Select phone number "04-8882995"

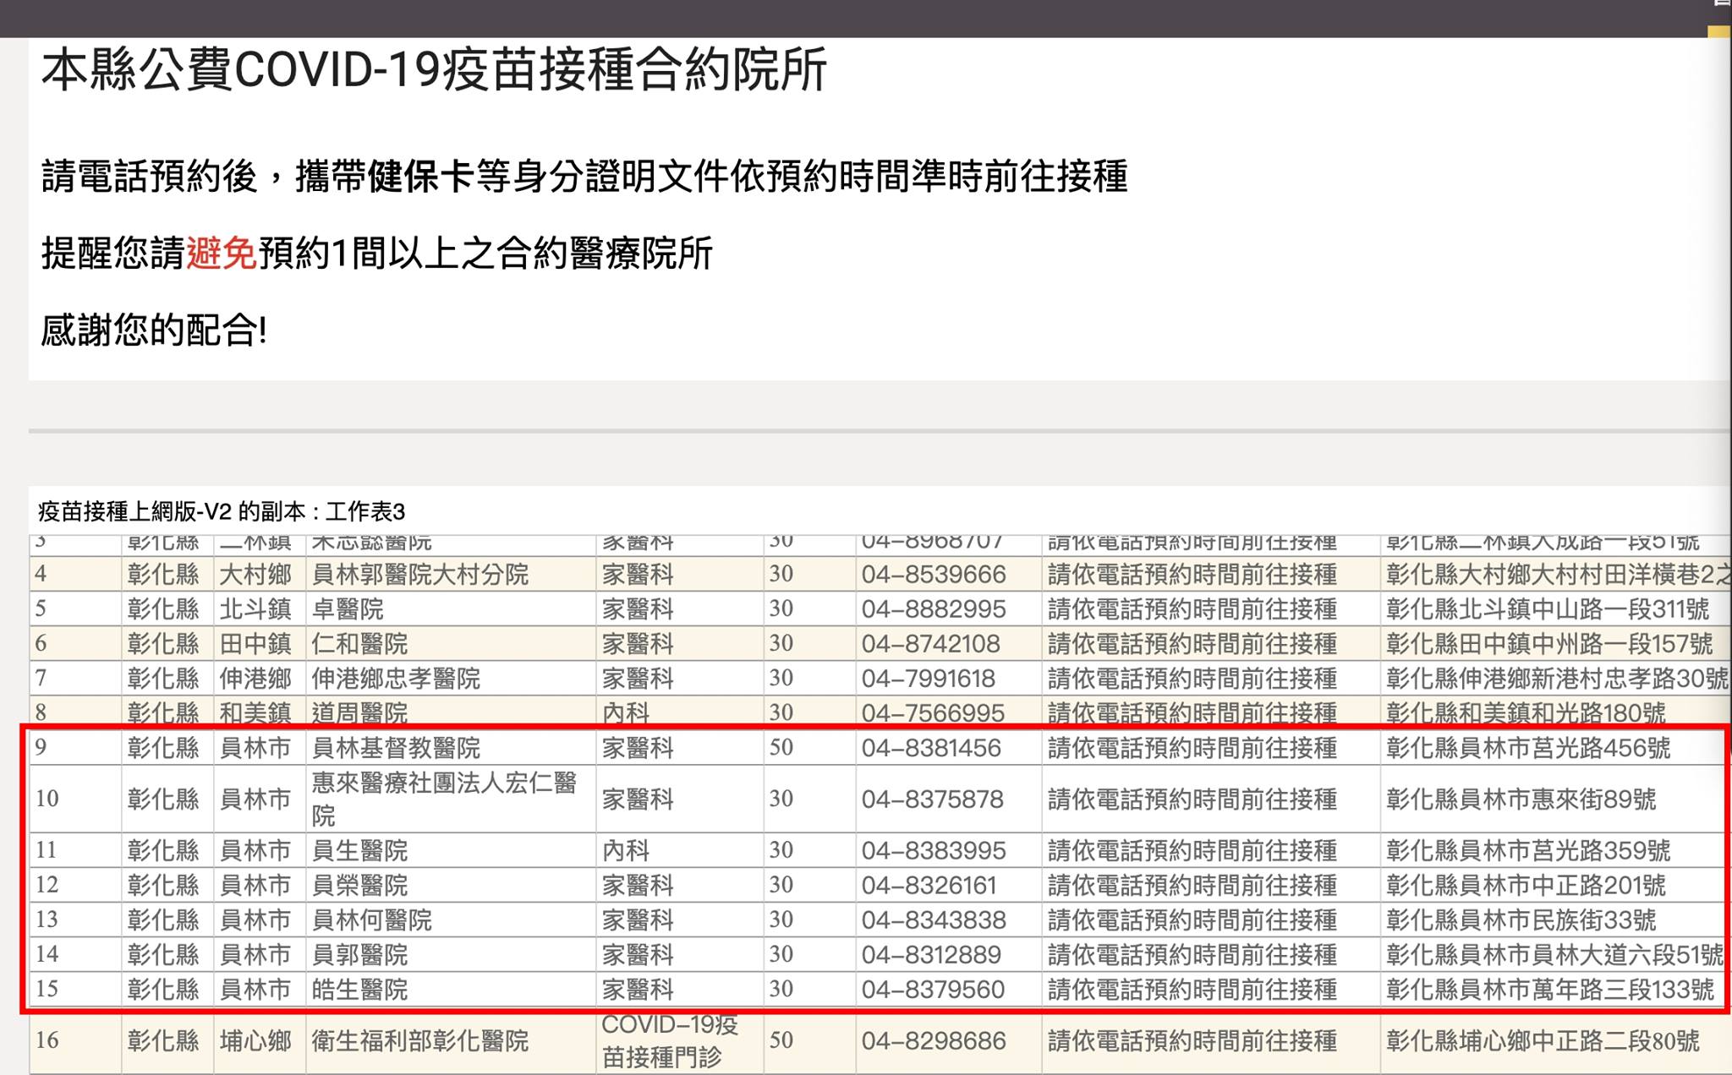pyautogui.click(x=934, y=609)
